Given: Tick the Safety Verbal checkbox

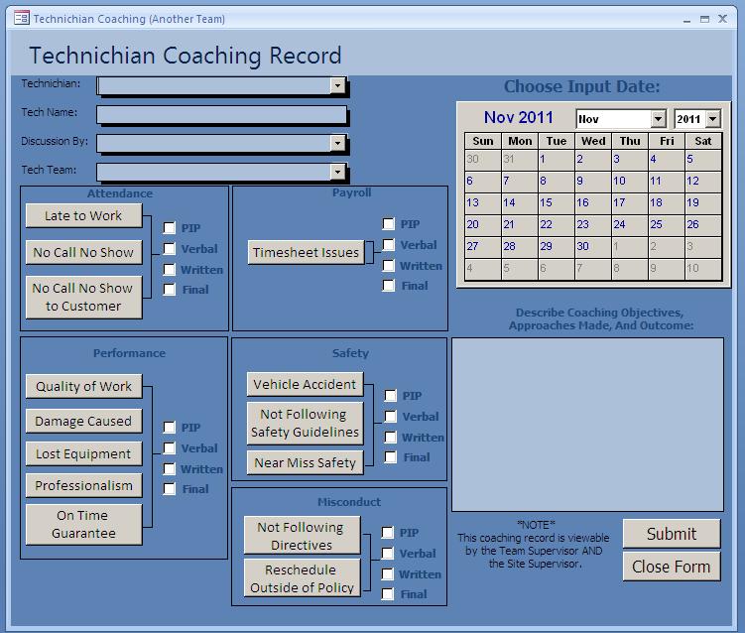Looking at the screenshot, I should pyautogui.click(x=390, y=417).
